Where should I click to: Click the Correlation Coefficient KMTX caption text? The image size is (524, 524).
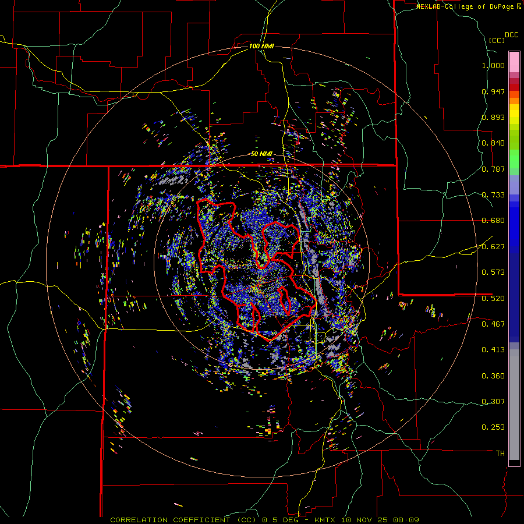(x=264, y=520)
